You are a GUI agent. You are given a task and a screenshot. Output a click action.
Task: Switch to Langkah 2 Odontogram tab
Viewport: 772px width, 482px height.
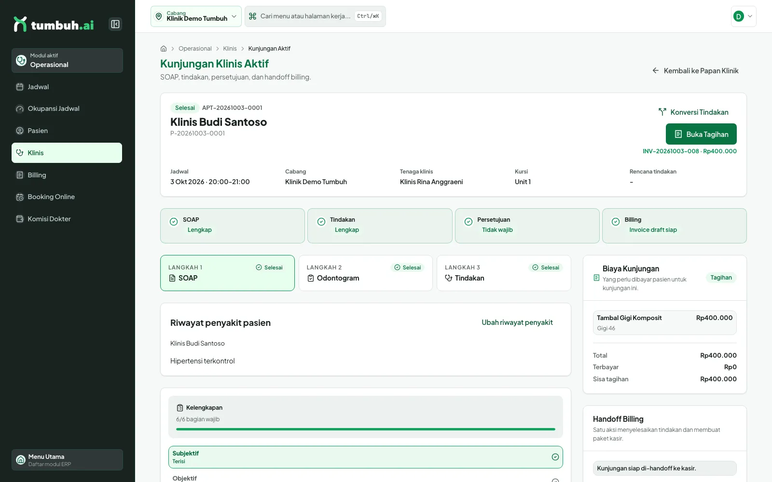366,273
